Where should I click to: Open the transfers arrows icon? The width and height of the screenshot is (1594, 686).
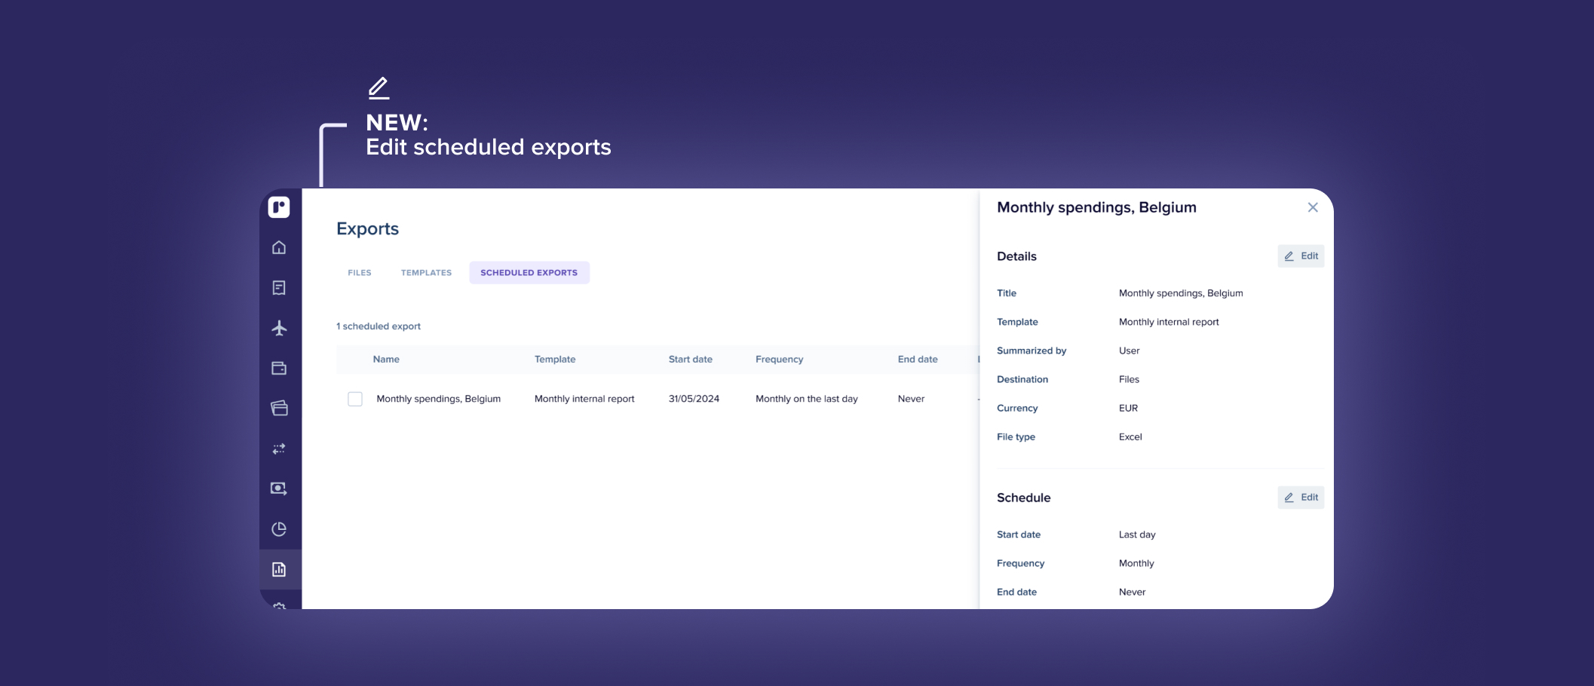[279, 449]
